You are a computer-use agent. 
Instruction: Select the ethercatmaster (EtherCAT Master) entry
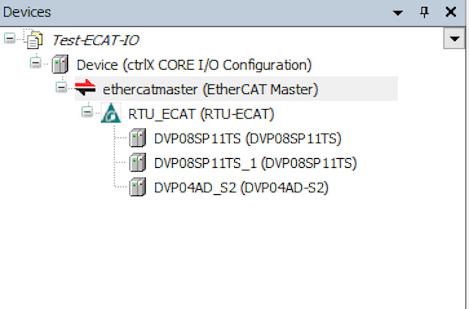point(210,89)
